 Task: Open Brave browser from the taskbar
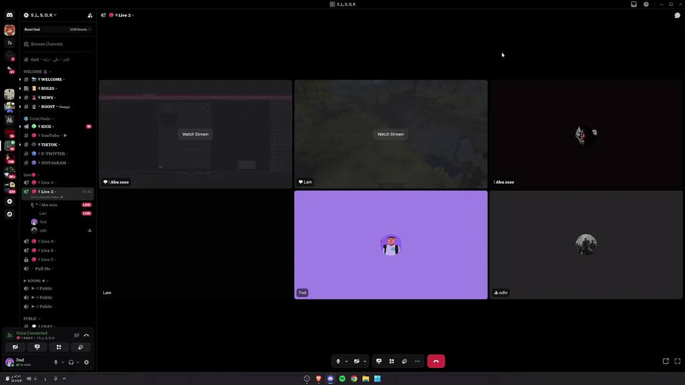click(318, 379)
